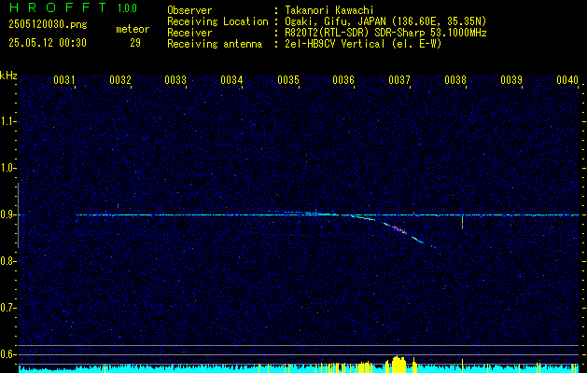Click the Ogaki, Gifu, JAPAN location text
The image size is (587, 373).
385,21
